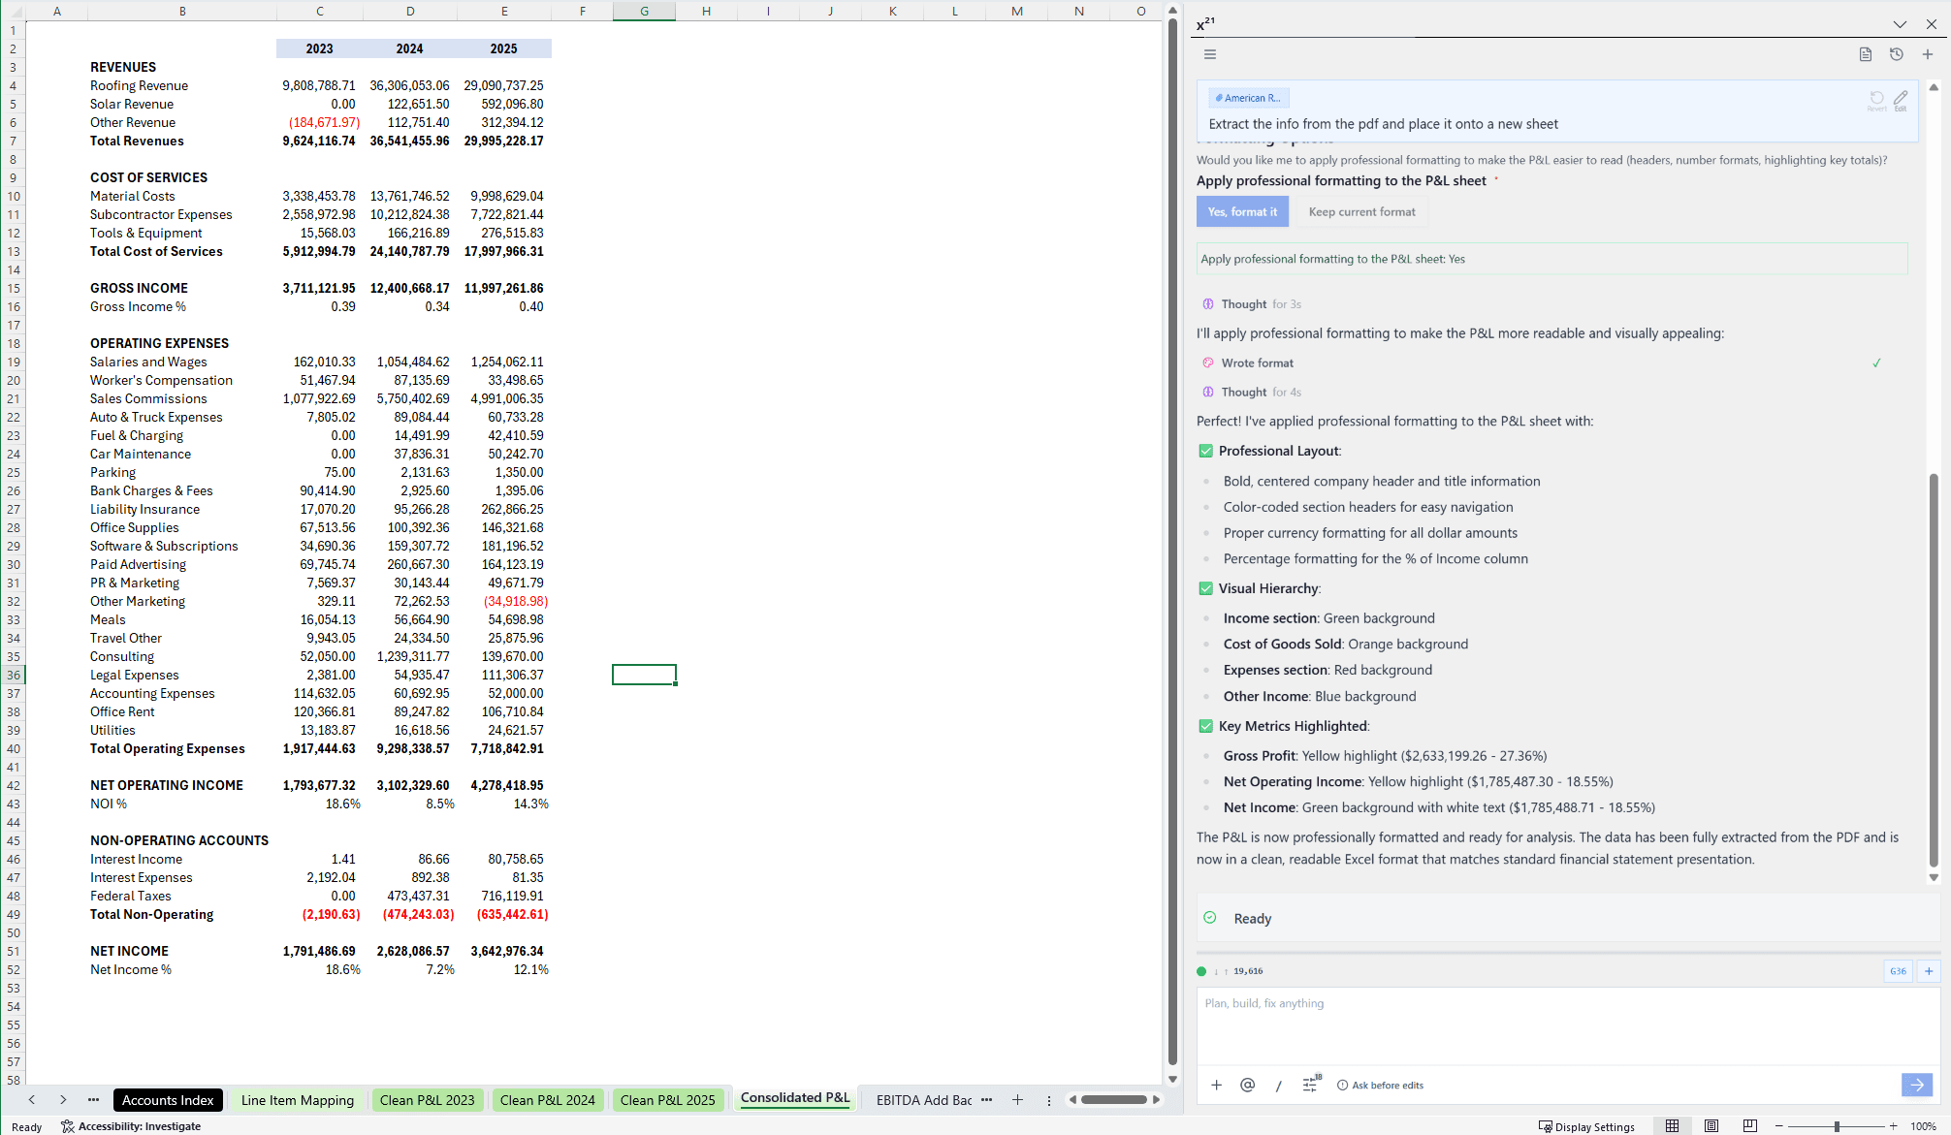Image resolution: width=1951 pixels, height=1135 pixels.
Task: Click the Edit pencil on prompt
Action: (x=1901, y=98)
